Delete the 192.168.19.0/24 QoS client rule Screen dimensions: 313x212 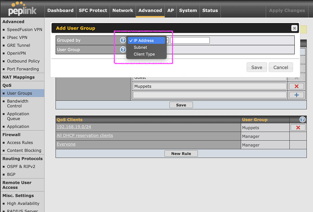[298, 128]
